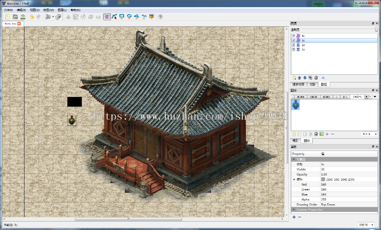Click the duplicate layer icon
Viewport: 381px width, 230px height.
click(x=311, y=78)
